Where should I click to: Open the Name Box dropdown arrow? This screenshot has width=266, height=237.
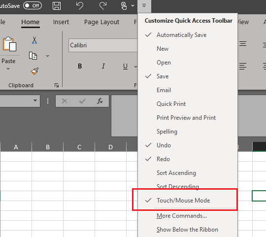click(x=35, y=101)
